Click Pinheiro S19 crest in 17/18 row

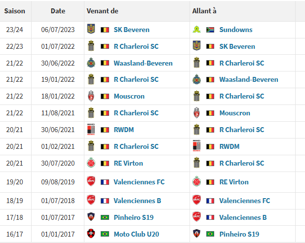pos(91,217)
